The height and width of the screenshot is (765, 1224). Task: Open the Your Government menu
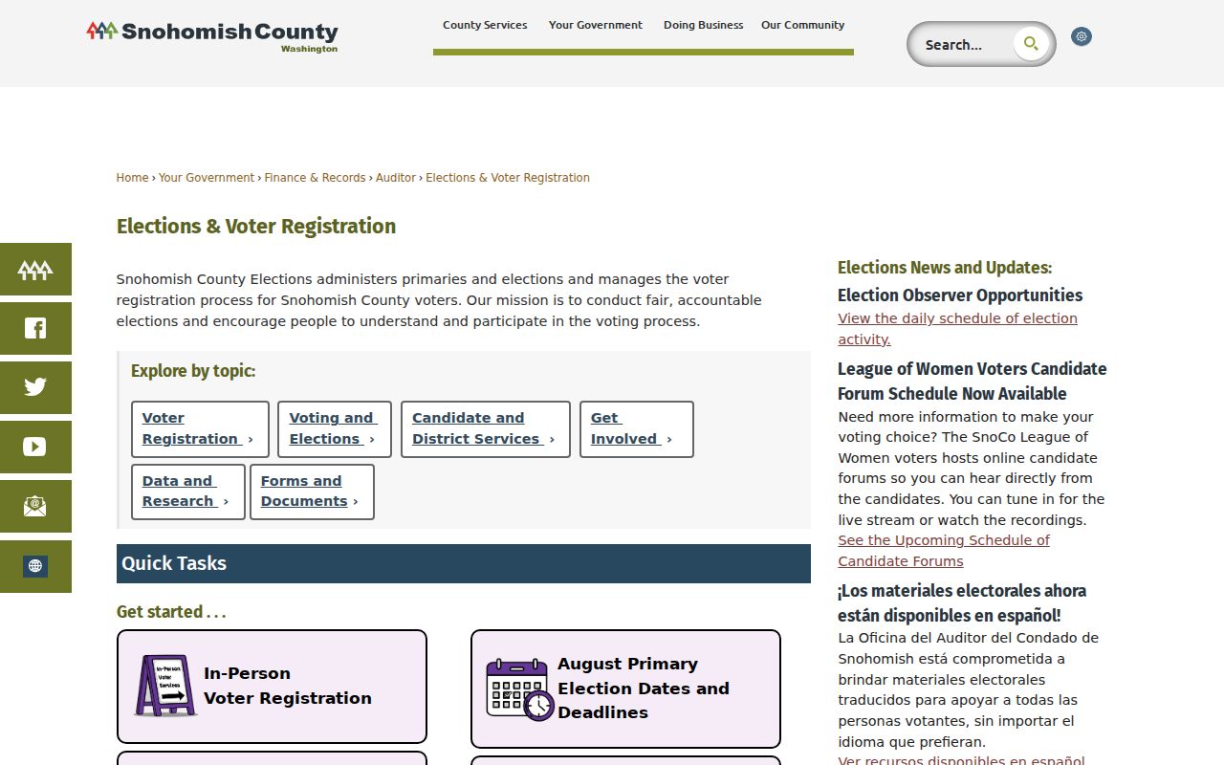(x=596, y=25)
